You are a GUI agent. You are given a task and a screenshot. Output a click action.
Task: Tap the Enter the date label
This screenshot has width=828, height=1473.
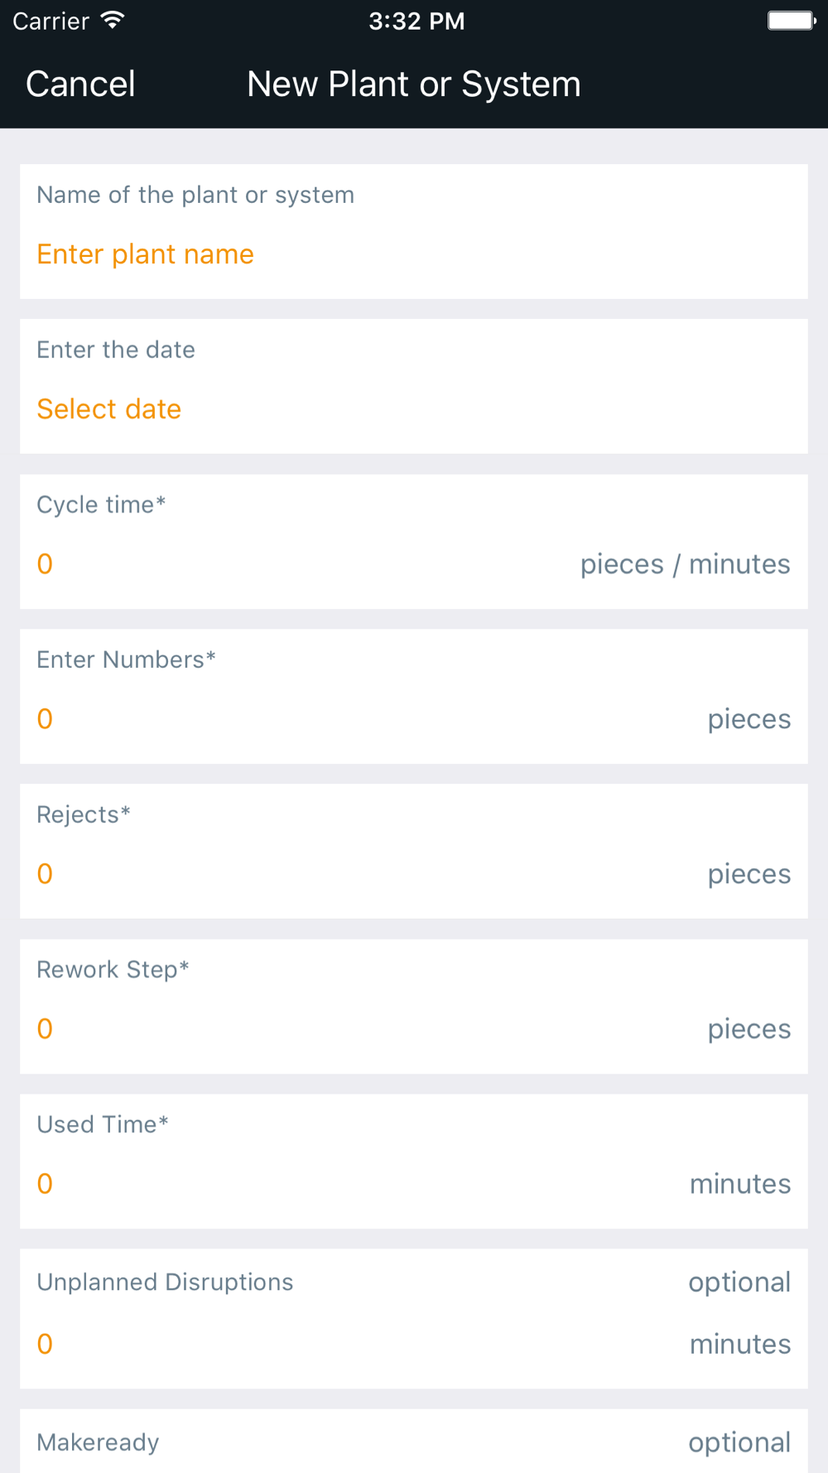tap(116, 350)
